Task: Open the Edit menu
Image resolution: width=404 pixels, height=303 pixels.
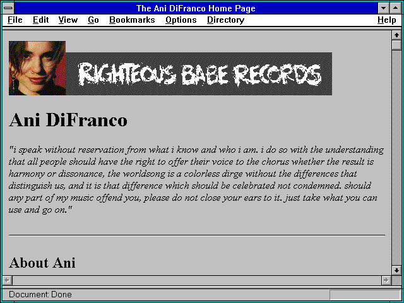Action: pyautogui.click(x=40, y=20)
